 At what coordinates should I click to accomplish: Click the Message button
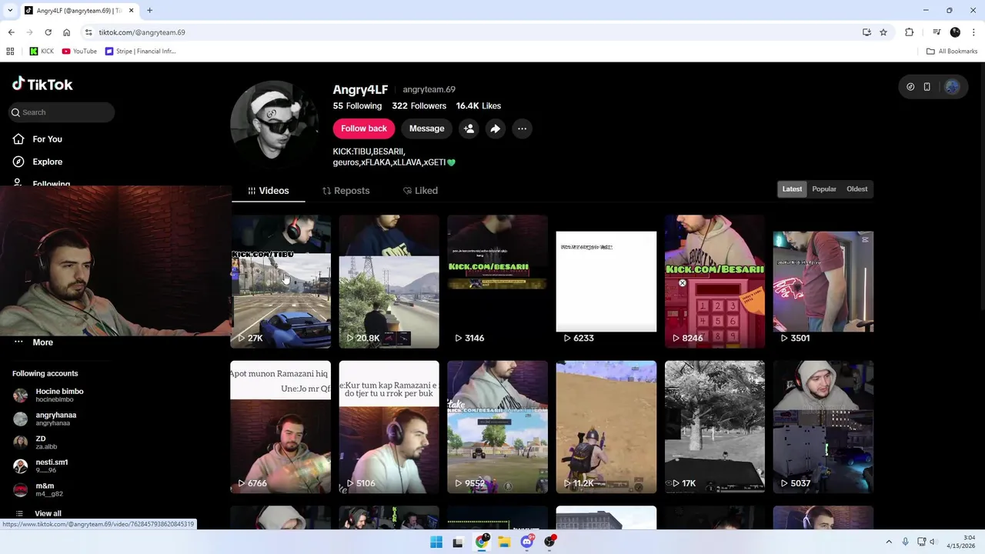pyautogui.click(x=426, y=128)
